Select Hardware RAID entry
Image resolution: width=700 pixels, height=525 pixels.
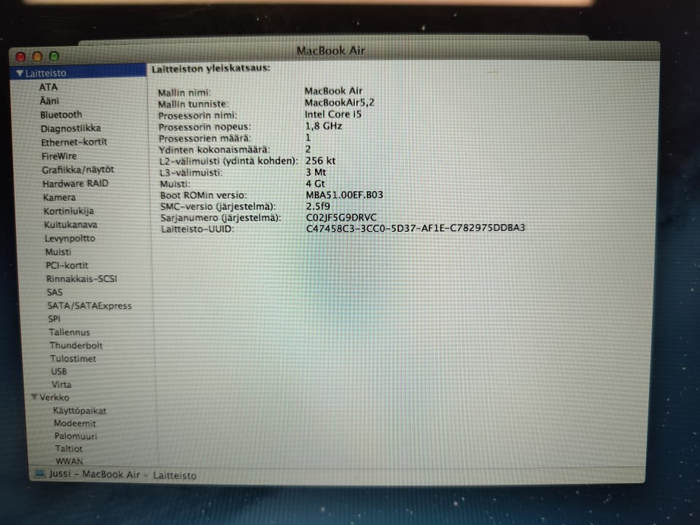pos(75,184)
